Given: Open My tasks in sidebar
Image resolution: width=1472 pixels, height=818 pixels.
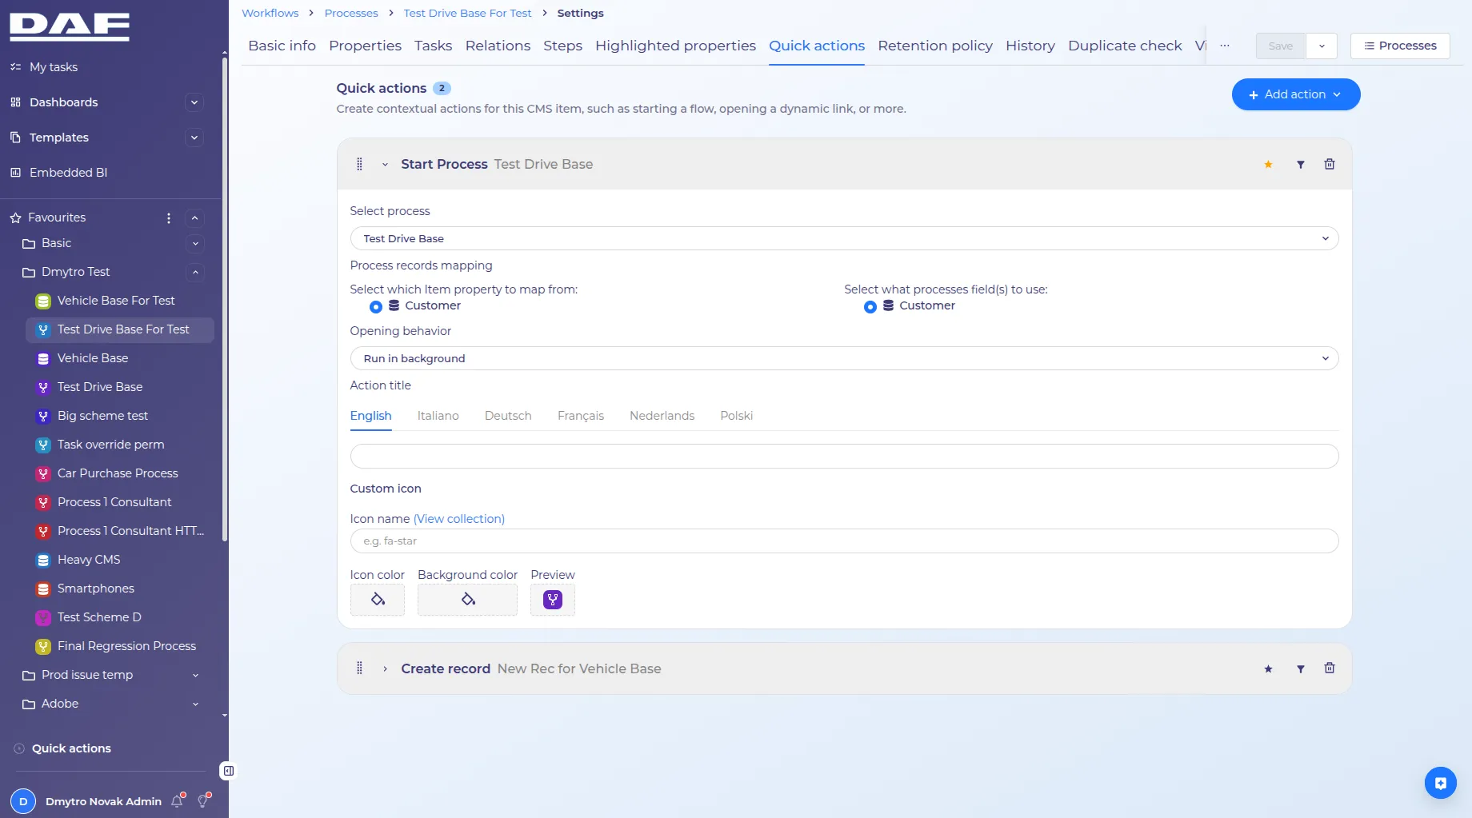Looking at the screenshot, I should [54, 67].
